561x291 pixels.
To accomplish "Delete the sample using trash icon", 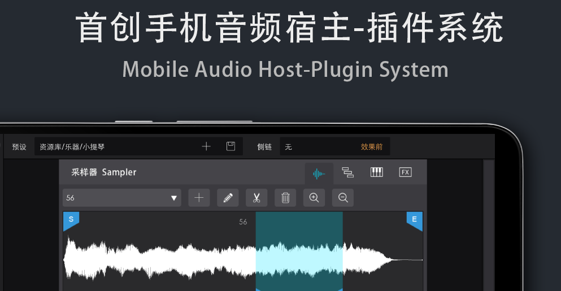I will coord(285,198).
